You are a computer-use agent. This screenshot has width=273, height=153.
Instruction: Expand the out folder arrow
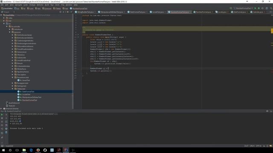coord(4,21)
